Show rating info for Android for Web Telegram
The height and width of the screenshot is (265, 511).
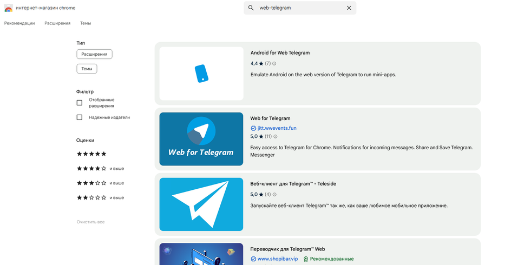click(274, 63)
